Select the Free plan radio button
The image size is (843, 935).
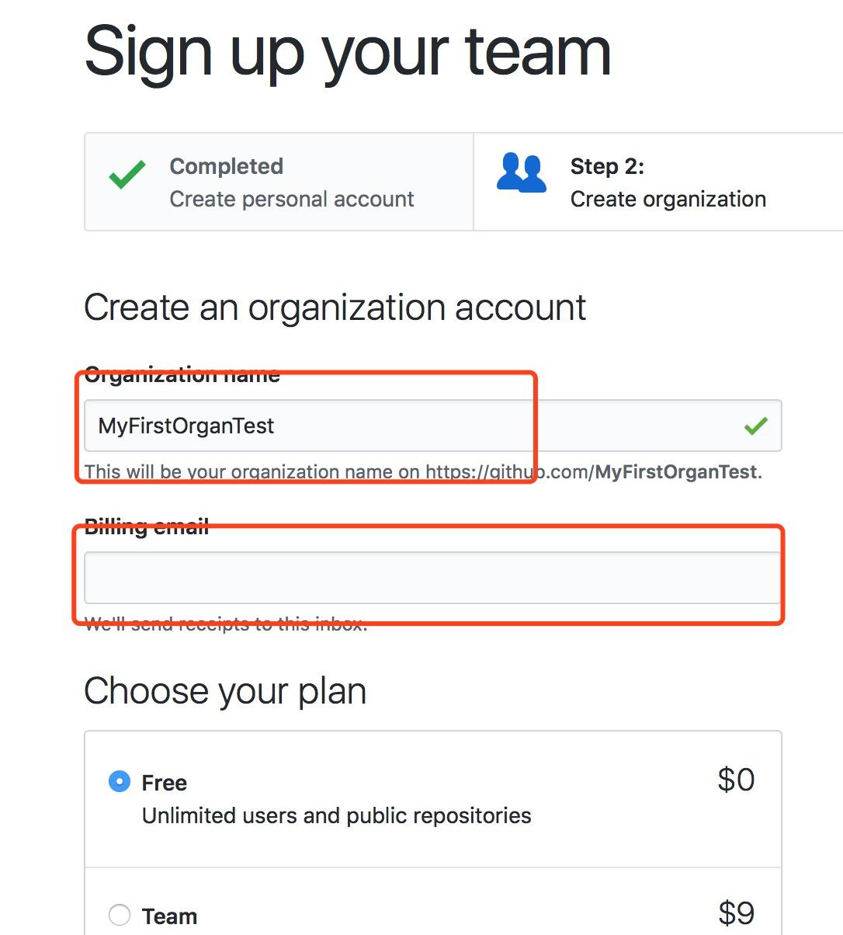[x=120, y=781]
